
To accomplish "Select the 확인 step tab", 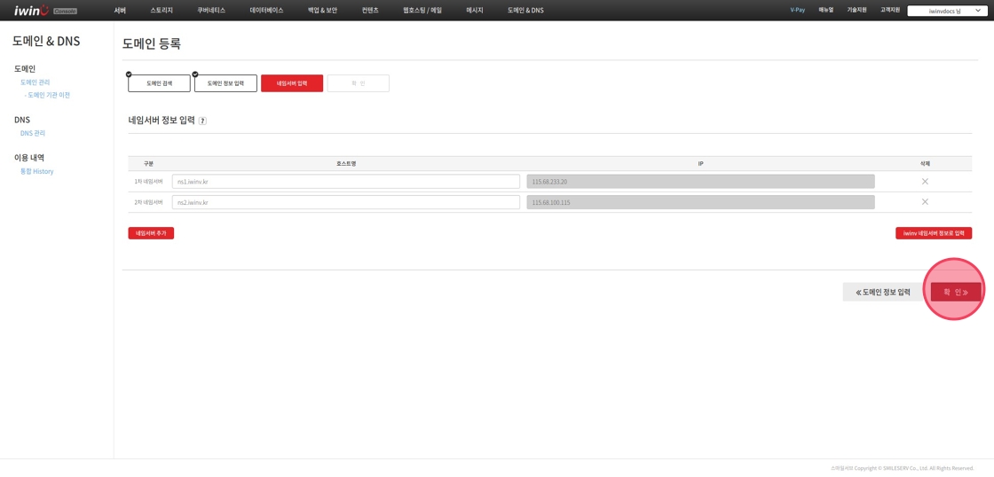I will click(x=359, y=83).
